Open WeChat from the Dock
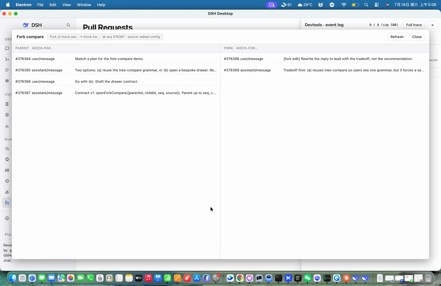This screenshot has height=286, width=441. 307,278
